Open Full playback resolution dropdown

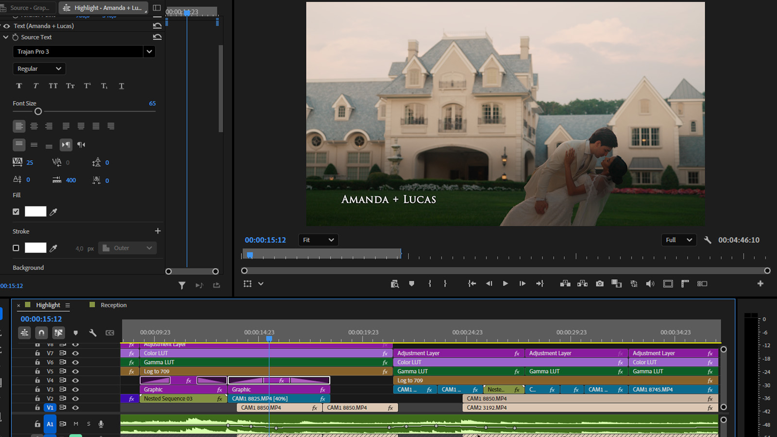point(679,240)
